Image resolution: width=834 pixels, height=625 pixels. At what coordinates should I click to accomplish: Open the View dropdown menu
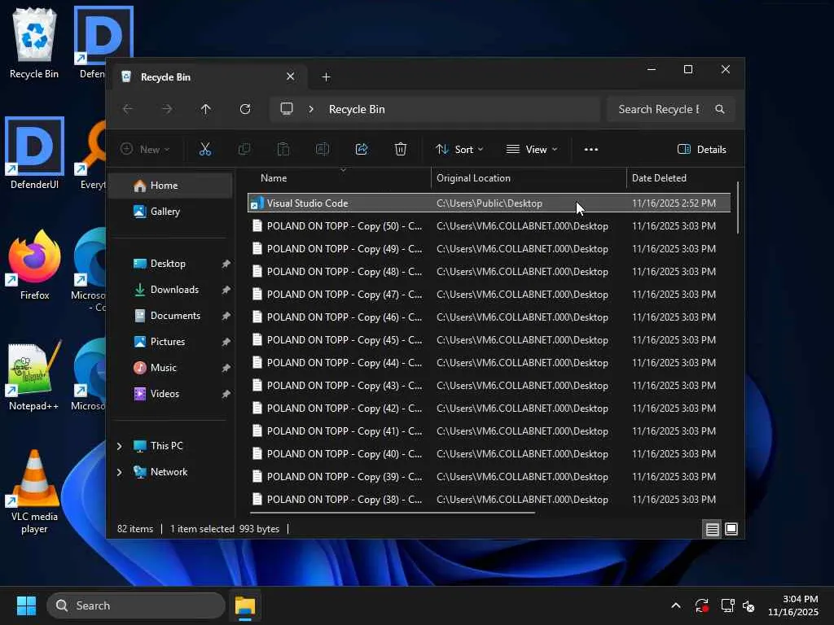pyautogui.click(x=532, y=150)
